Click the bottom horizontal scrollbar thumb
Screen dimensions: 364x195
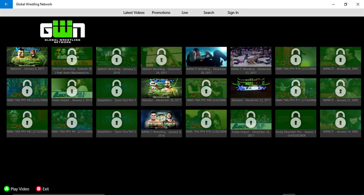coord(58,194)
